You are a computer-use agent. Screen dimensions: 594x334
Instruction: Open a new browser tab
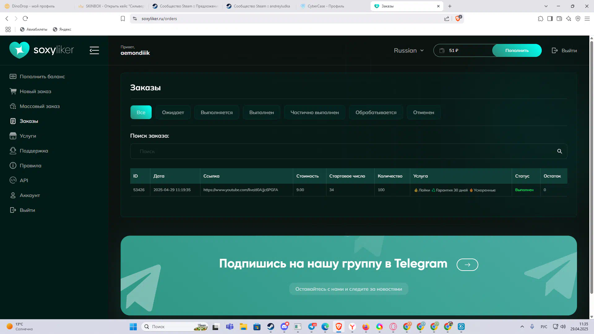[450, 6]
